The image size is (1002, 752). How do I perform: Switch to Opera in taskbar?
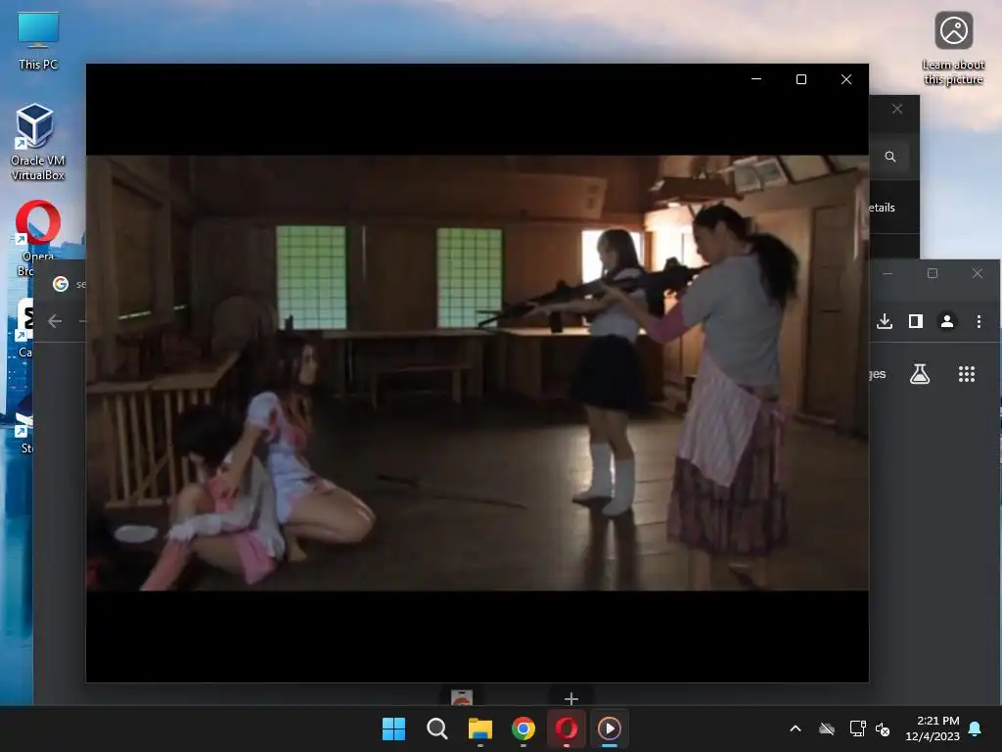click(x=567, y=728)
